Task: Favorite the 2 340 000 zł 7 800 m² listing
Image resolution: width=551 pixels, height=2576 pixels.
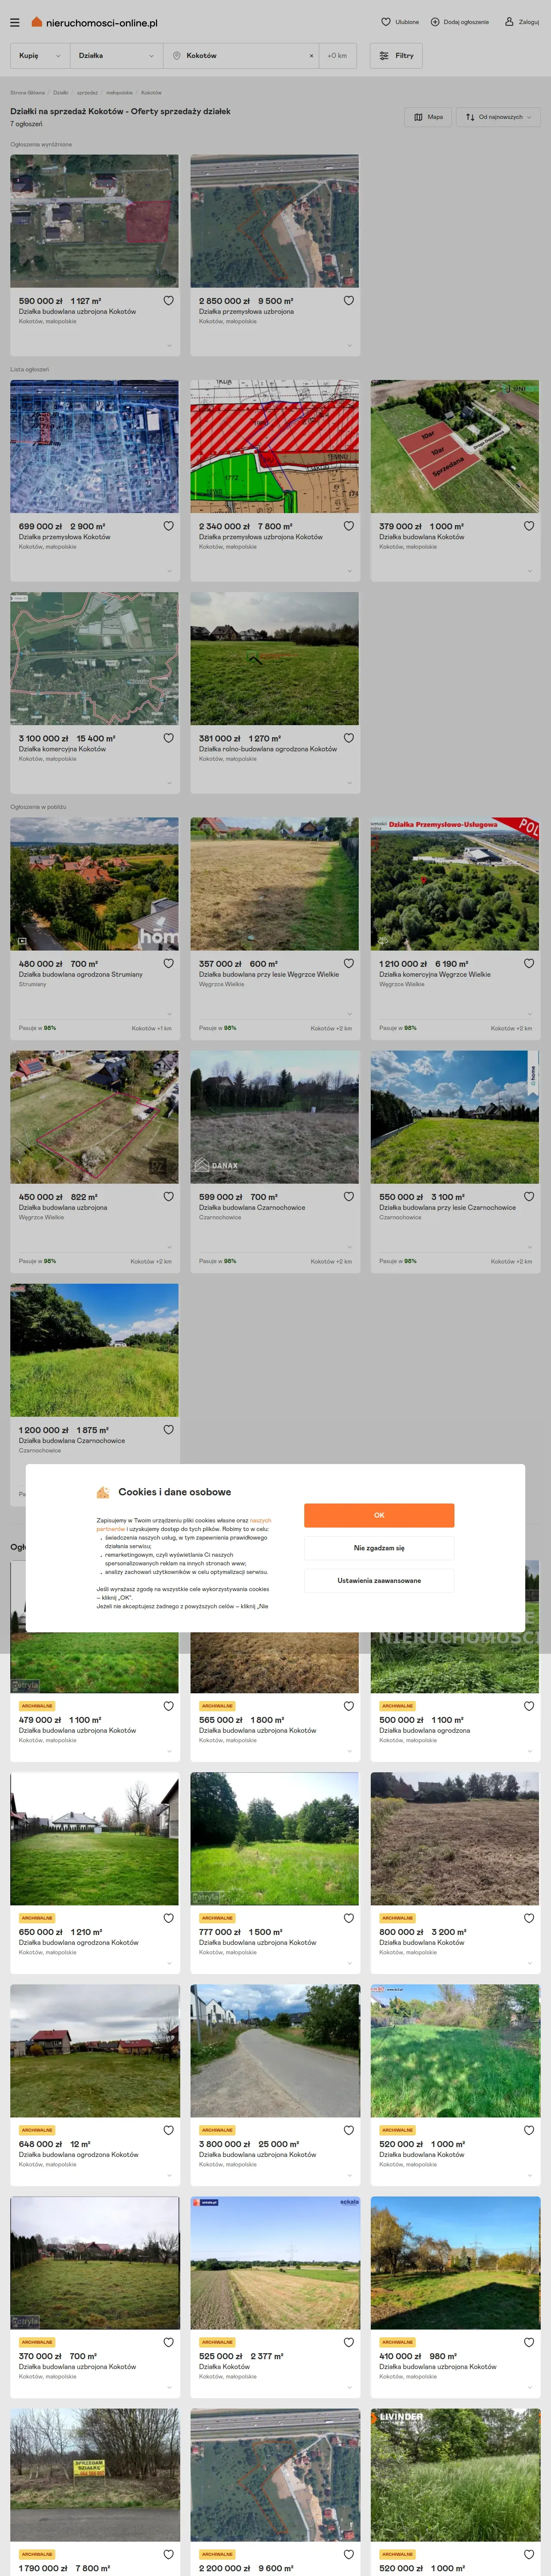Action: click(348, 526)
